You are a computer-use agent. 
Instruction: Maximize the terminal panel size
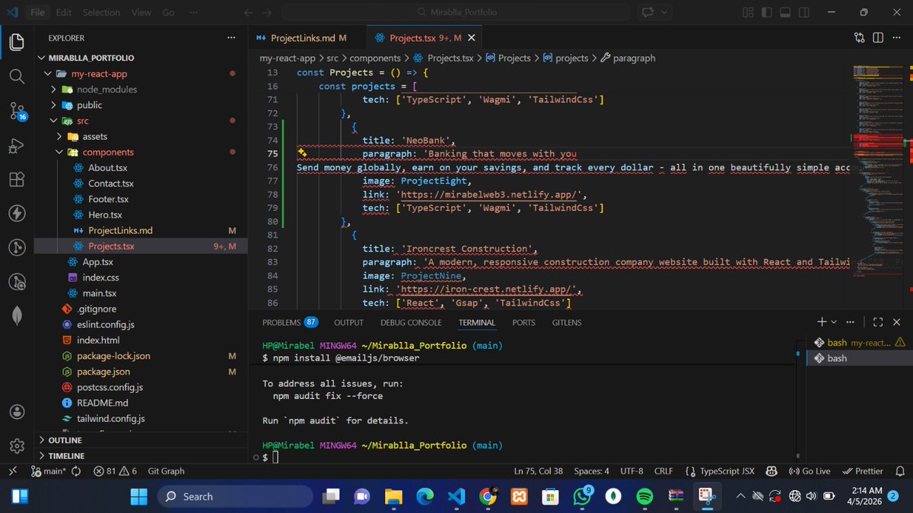pyautogui.click(x=878, y=322)
